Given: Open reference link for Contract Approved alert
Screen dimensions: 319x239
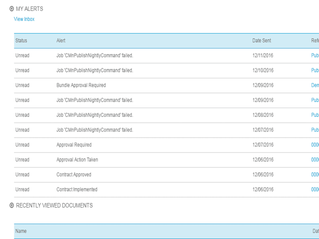Looking at the screenshot, I should click(315, 174).
